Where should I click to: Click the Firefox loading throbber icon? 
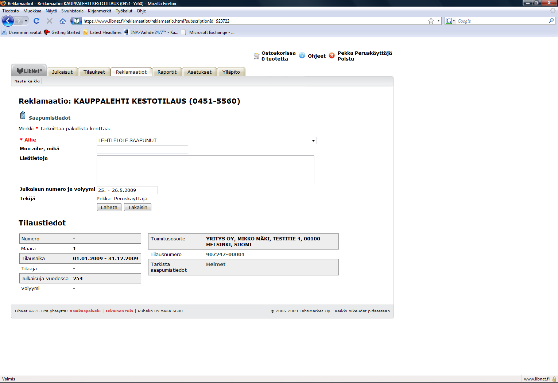pyautogui.click(x=553, y=11)
